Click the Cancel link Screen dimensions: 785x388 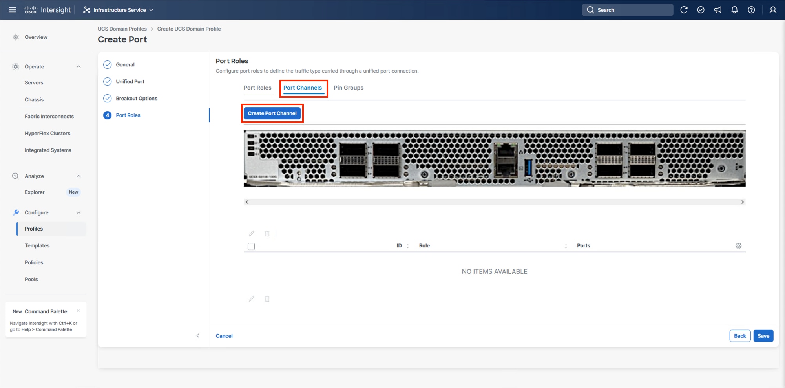(224, 336)
